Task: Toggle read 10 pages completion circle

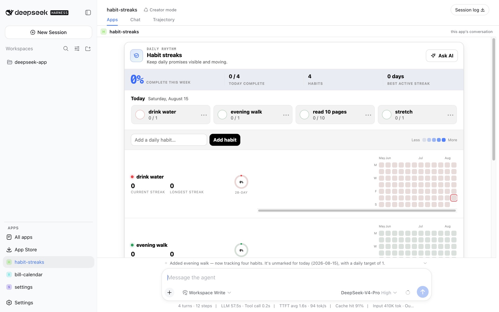Action: tap(304, 115)
